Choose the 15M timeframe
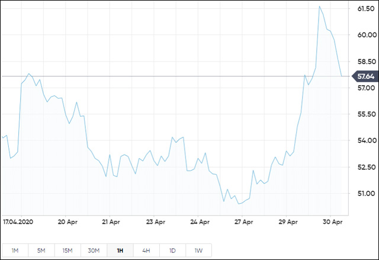The width and height of the screenshot is (379, 260). (x=68, y=251)
